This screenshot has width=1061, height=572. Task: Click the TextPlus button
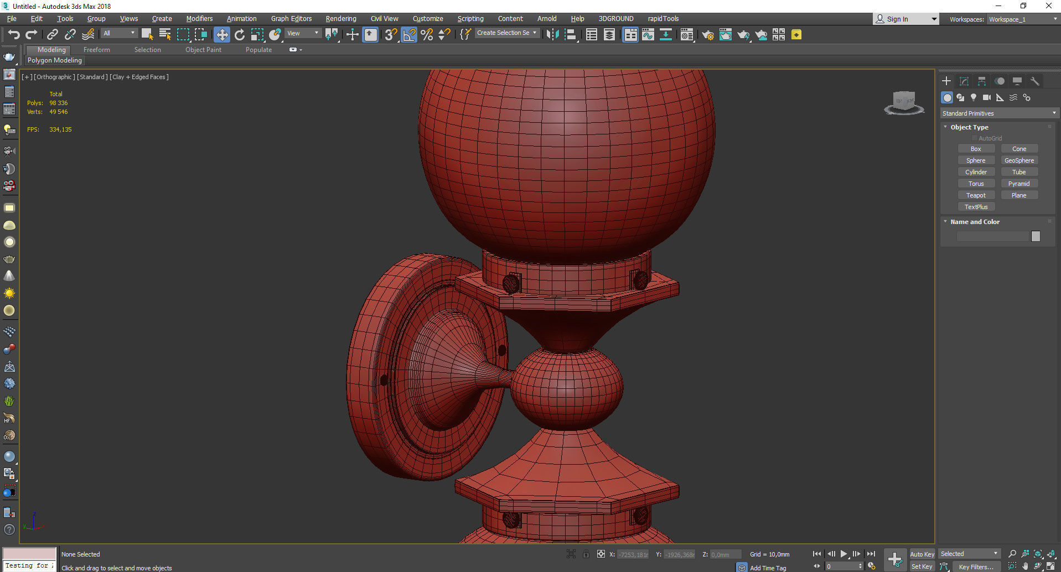(976, 207)
